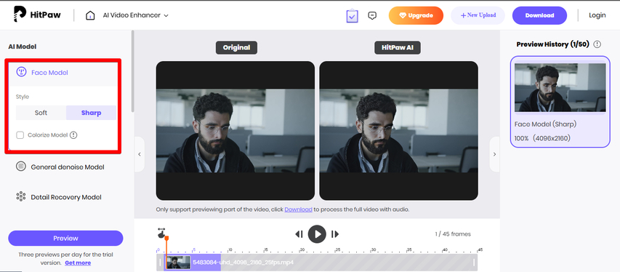
Task: Click the Download link in the notice
Action: pyautogui.click(x=298, y=209)
